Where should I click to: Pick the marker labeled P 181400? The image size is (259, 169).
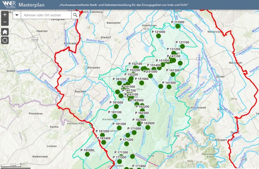[x=103, y=142]
